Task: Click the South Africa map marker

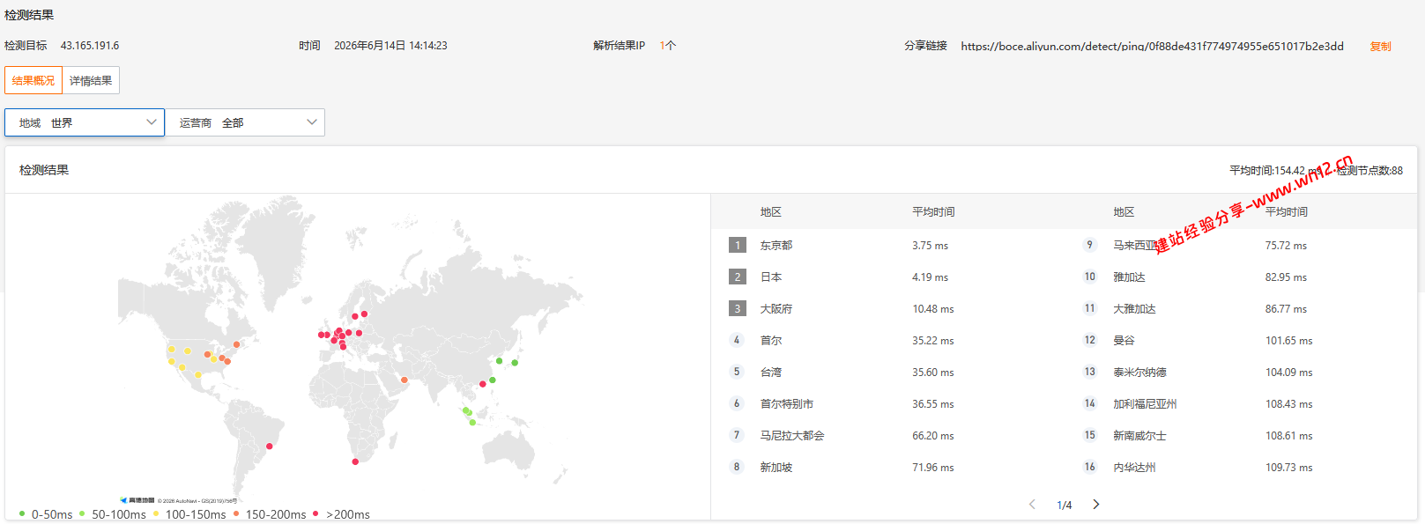Action: click(x=355, y=461)
